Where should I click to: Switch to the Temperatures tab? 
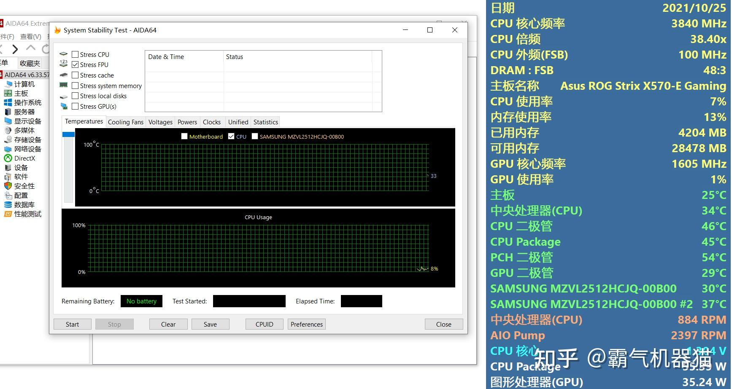(84, 121)
